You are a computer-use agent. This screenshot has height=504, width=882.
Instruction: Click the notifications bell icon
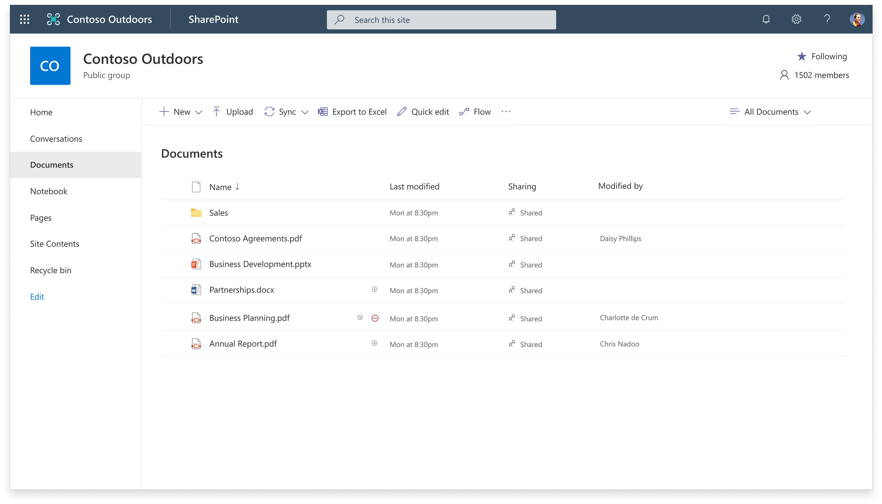766,19
